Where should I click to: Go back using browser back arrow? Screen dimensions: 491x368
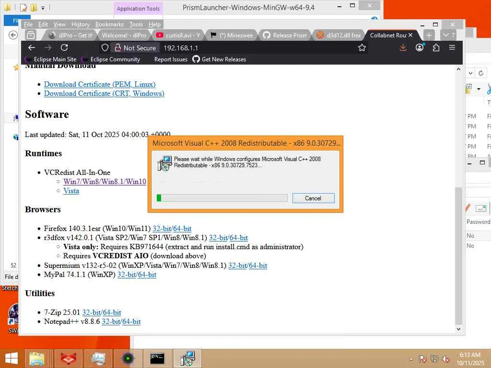tap(31, 47)
